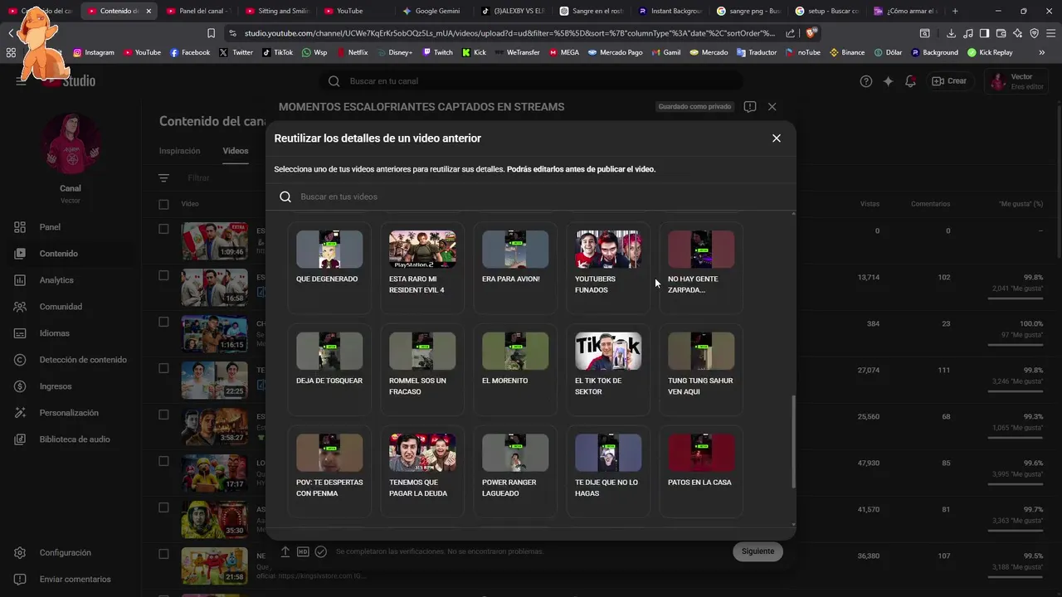Click the Configuración gear icon
Viewport: 1062px width, 597px height.
[x=20, y=553]
